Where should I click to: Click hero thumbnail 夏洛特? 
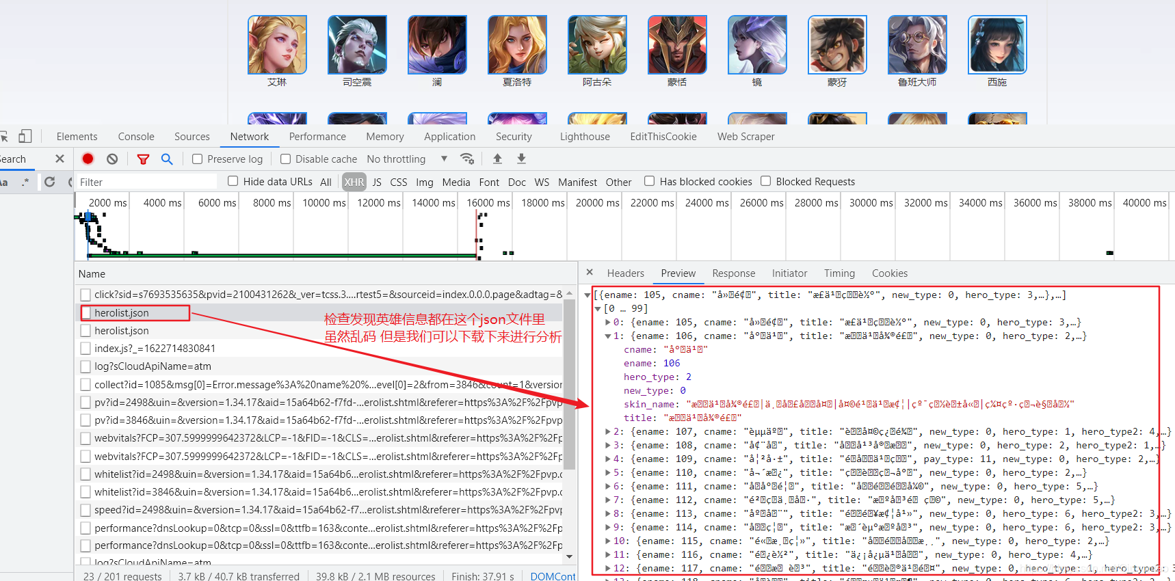pos(517,44)
